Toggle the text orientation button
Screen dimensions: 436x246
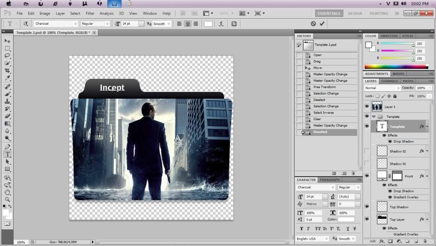(x=26, y=24)
